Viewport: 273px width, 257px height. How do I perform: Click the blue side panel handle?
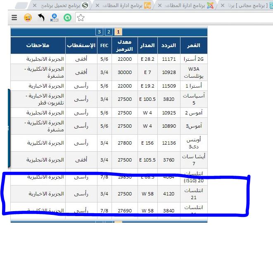coord(9,128)
